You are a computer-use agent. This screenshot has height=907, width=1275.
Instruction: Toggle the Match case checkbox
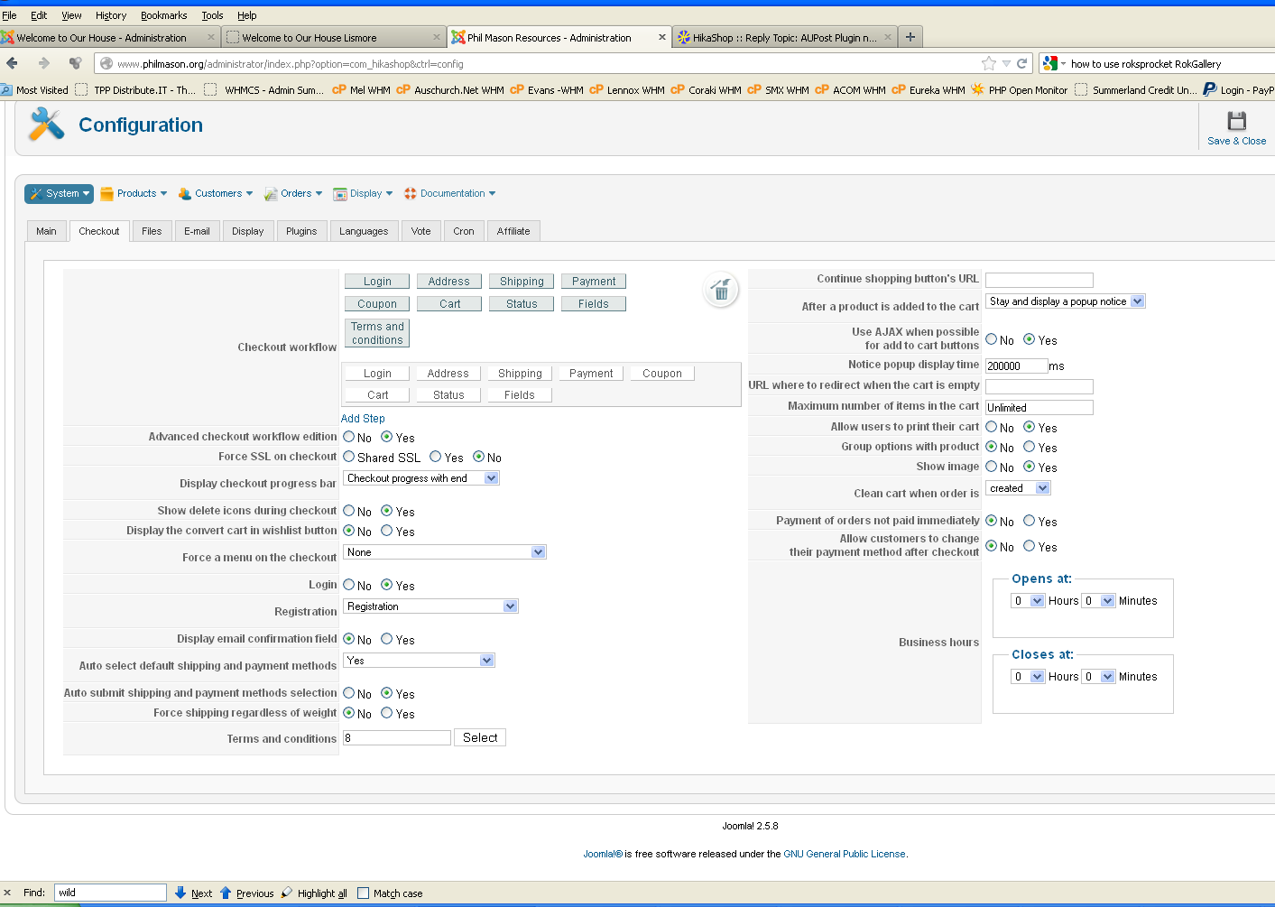pos(364,893)
